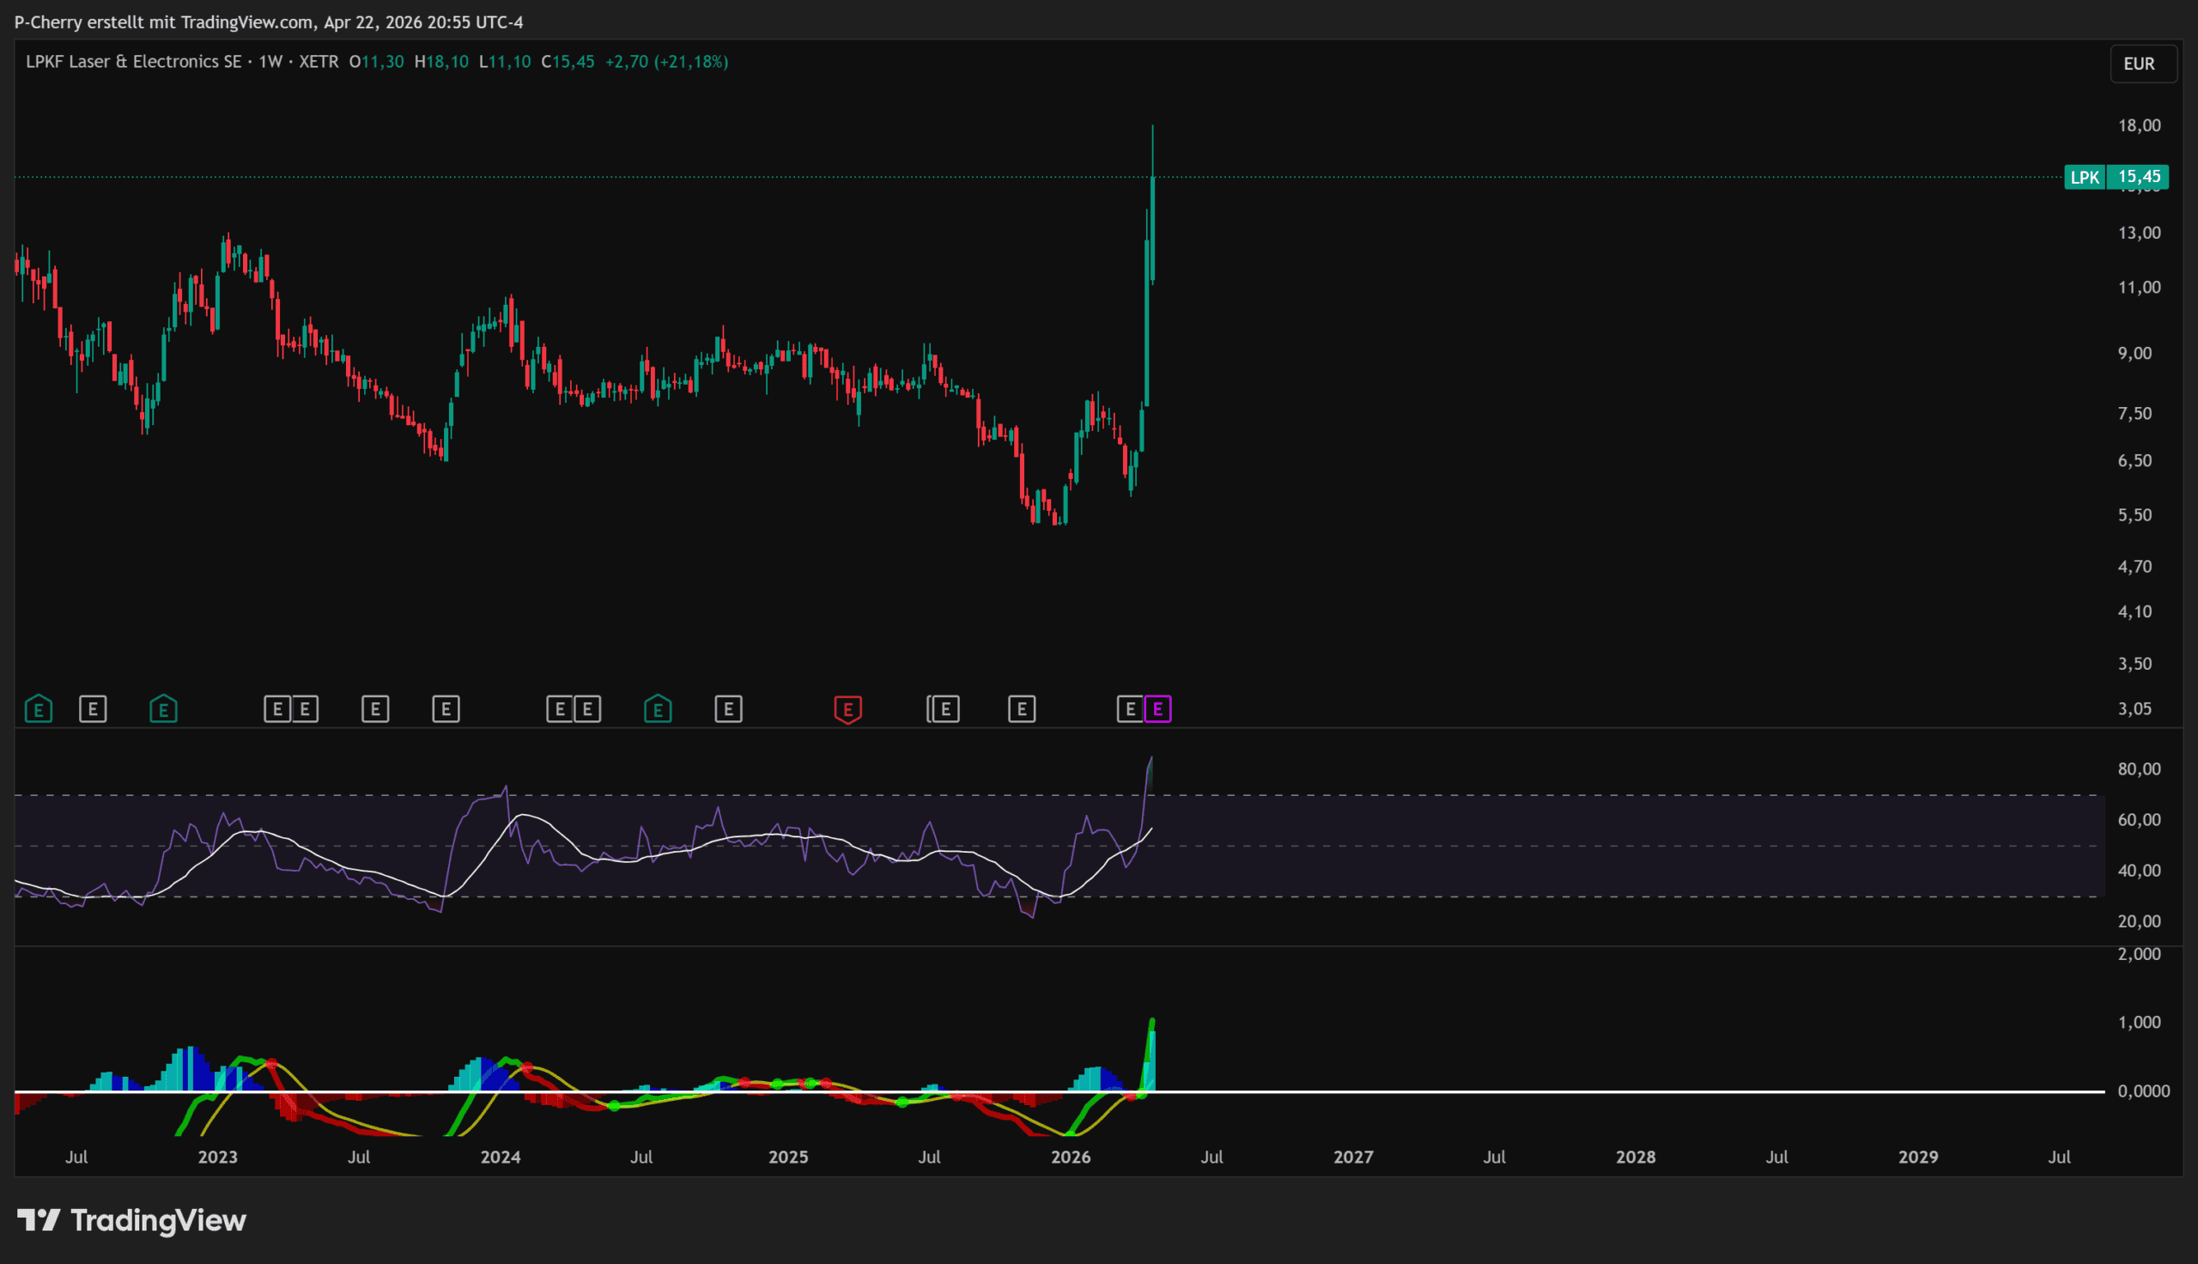2198x1264 pixels.
Task: Click the 2029 label on time axis
Action: tap(1918, 1157)
